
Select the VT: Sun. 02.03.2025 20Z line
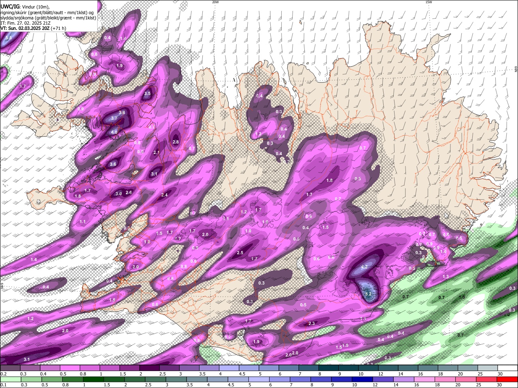33,28
